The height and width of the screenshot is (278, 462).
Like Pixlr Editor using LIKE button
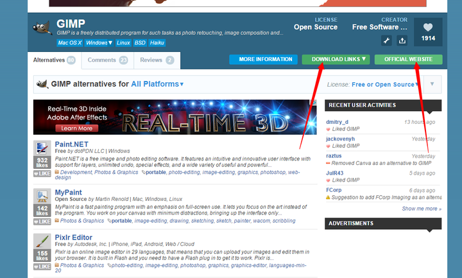point(42,267)
